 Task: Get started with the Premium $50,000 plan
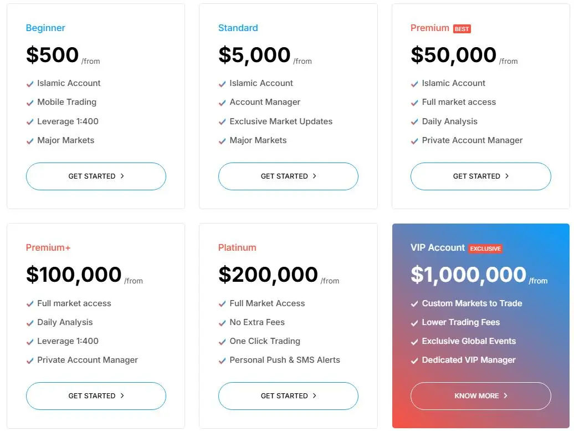[481, 176]
